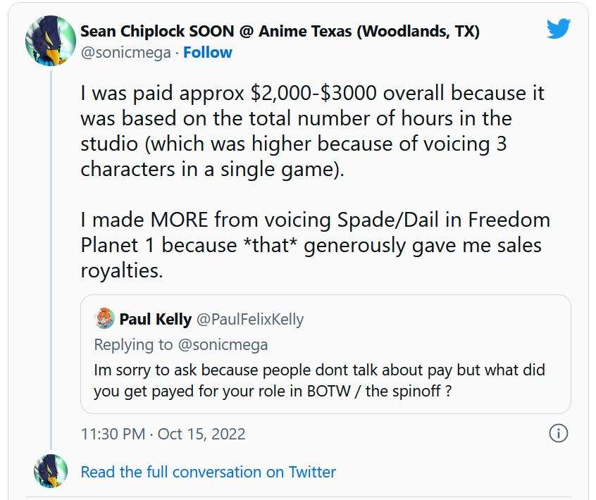The width and height of the screenshot is (596, 500).
Task: Click the paragraph about sales royalties
Action: click(x=315, y=245)
